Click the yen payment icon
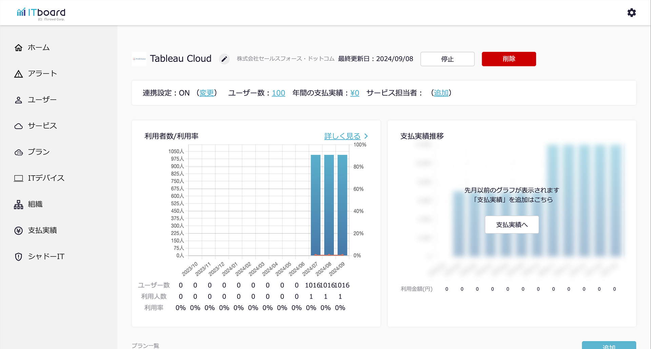The width and height of the screenshot is (651, 349). (x=19, y=231)
